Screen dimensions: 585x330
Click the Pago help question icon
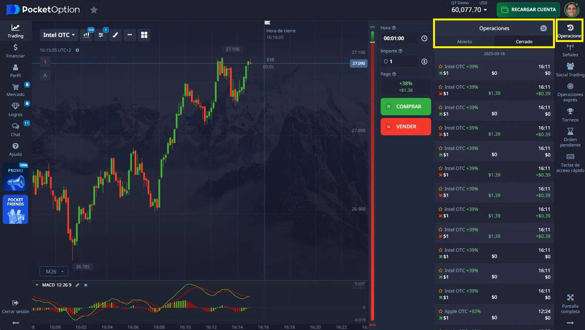tap(394, 74)
